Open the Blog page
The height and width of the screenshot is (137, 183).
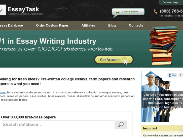[x=112, y=25]
